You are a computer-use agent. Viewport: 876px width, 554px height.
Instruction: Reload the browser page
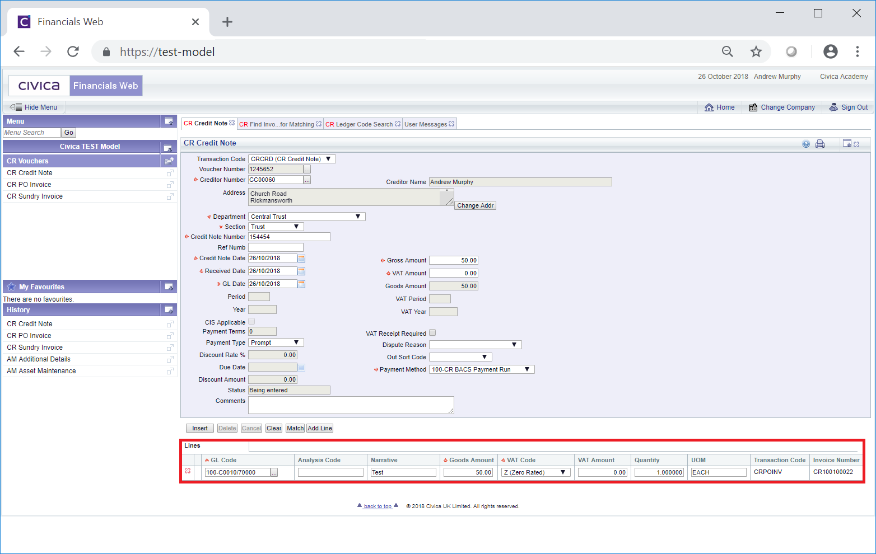coord(73,51)
